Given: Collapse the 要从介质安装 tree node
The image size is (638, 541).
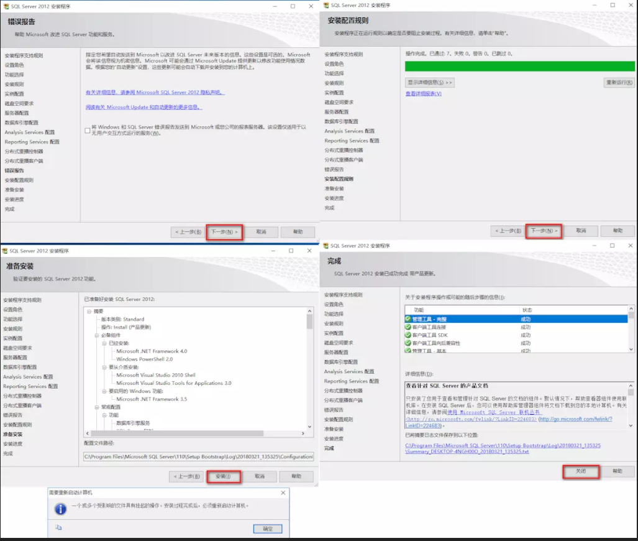Looking at the screenshot, I should tap(104, 367).
